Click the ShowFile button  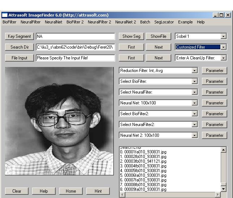[x=159, y=36]
